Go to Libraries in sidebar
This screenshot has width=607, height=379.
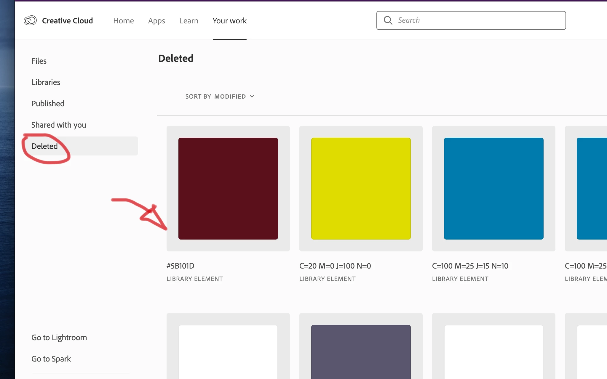(x=46, y=82)
